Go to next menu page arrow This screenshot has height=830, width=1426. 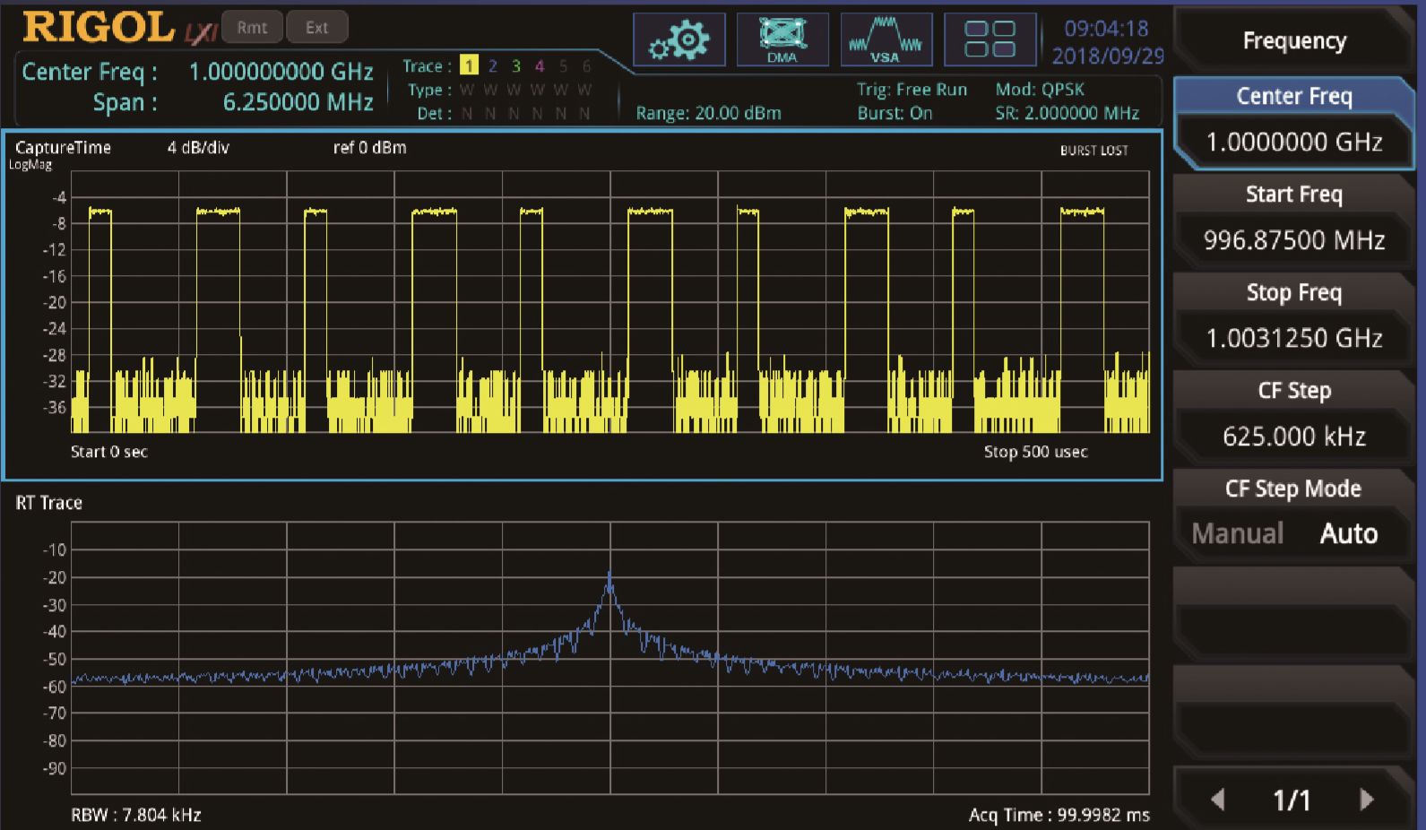[x=1366, y=799]
